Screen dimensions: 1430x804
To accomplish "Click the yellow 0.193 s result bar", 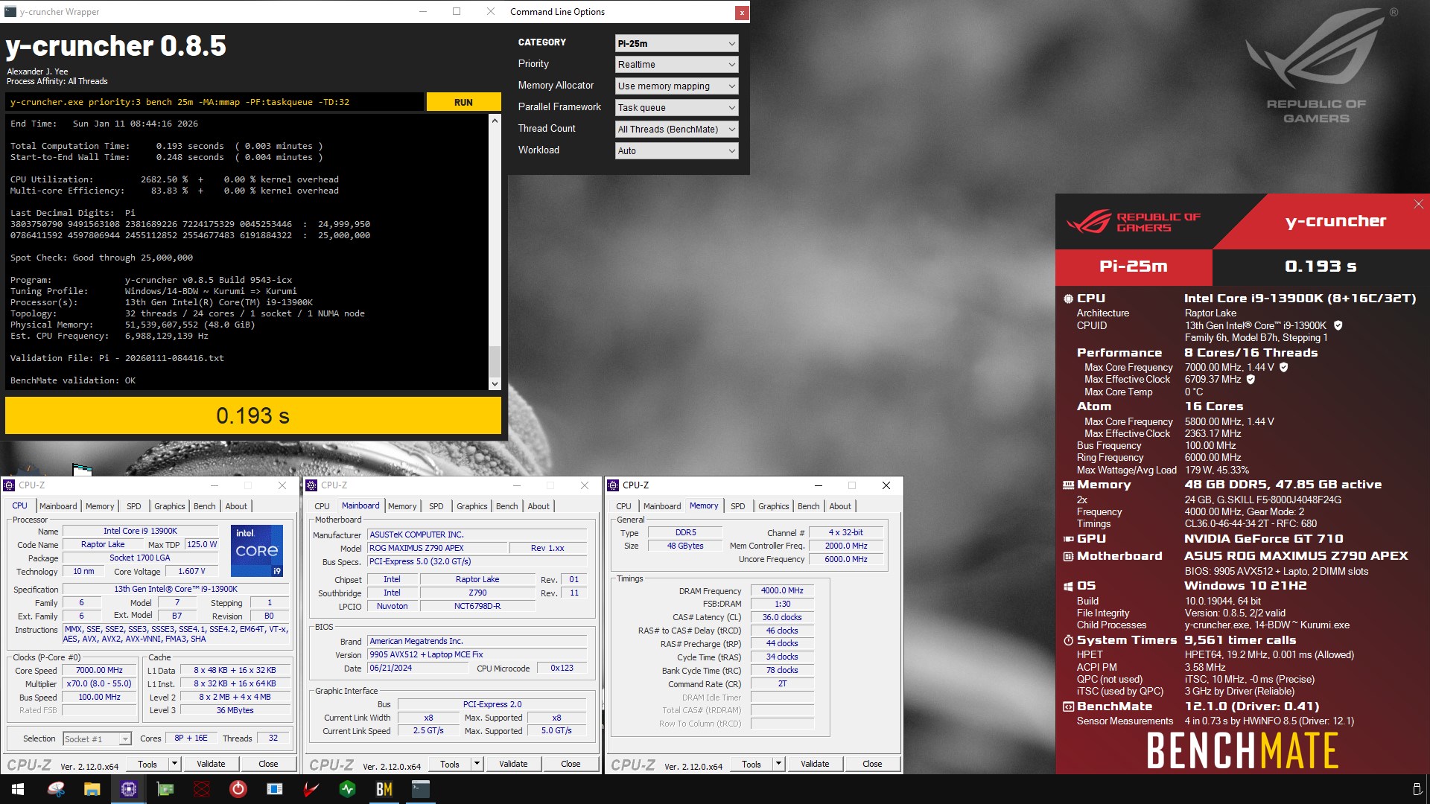I will click(x=253, y=415).
